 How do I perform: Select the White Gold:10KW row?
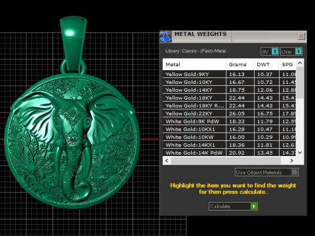click(230, 137)
